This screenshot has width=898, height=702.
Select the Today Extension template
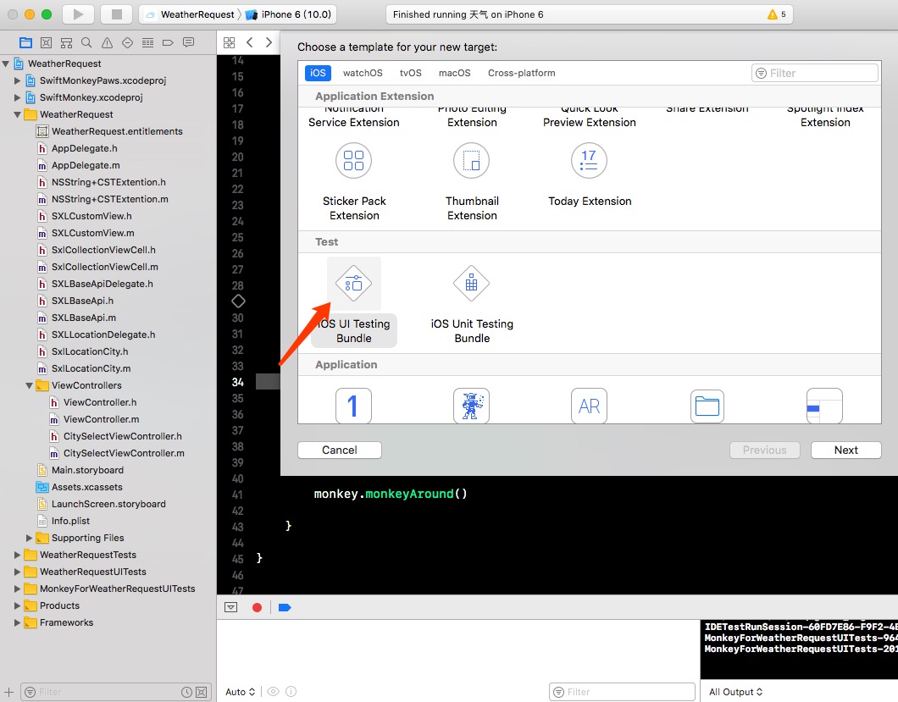tap(590, 175)
